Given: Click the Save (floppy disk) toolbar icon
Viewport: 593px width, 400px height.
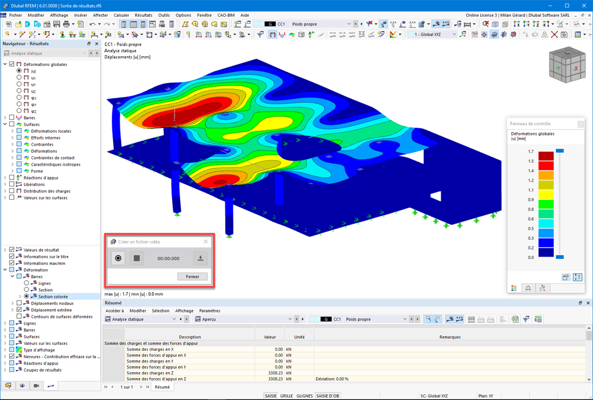Looking at the screenshot, I should (x=57, y=24).
